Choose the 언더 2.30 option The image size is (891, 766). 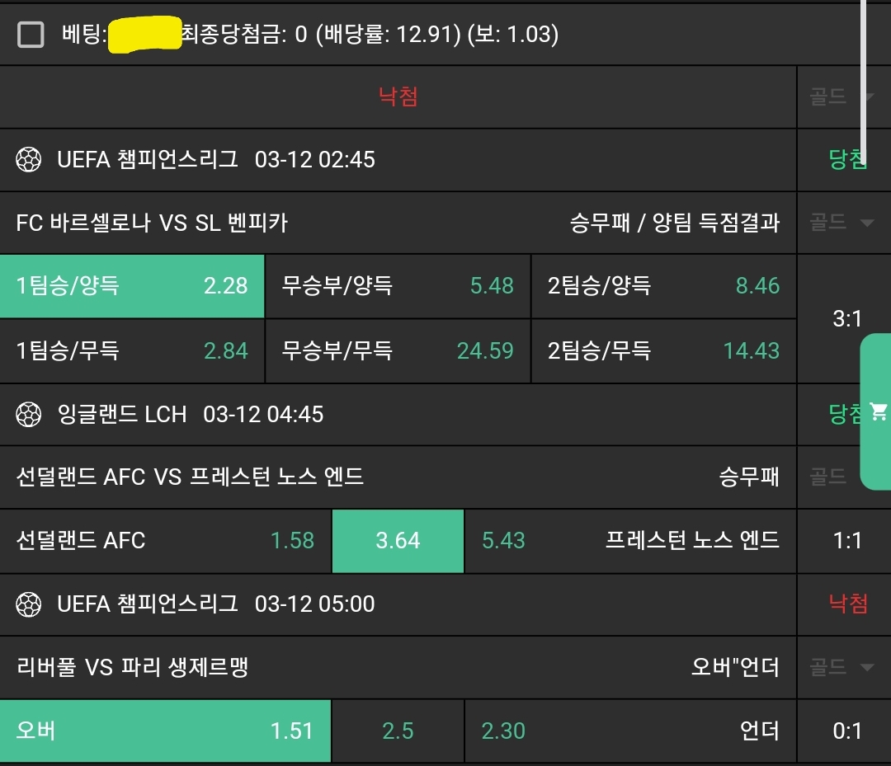(x=630, y=731)
